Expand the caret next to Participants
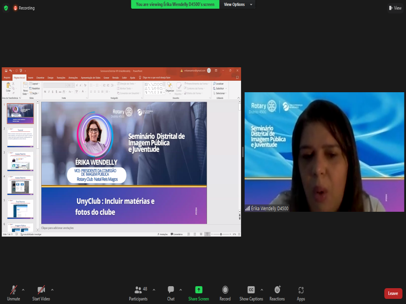 (x=154, y=289)
